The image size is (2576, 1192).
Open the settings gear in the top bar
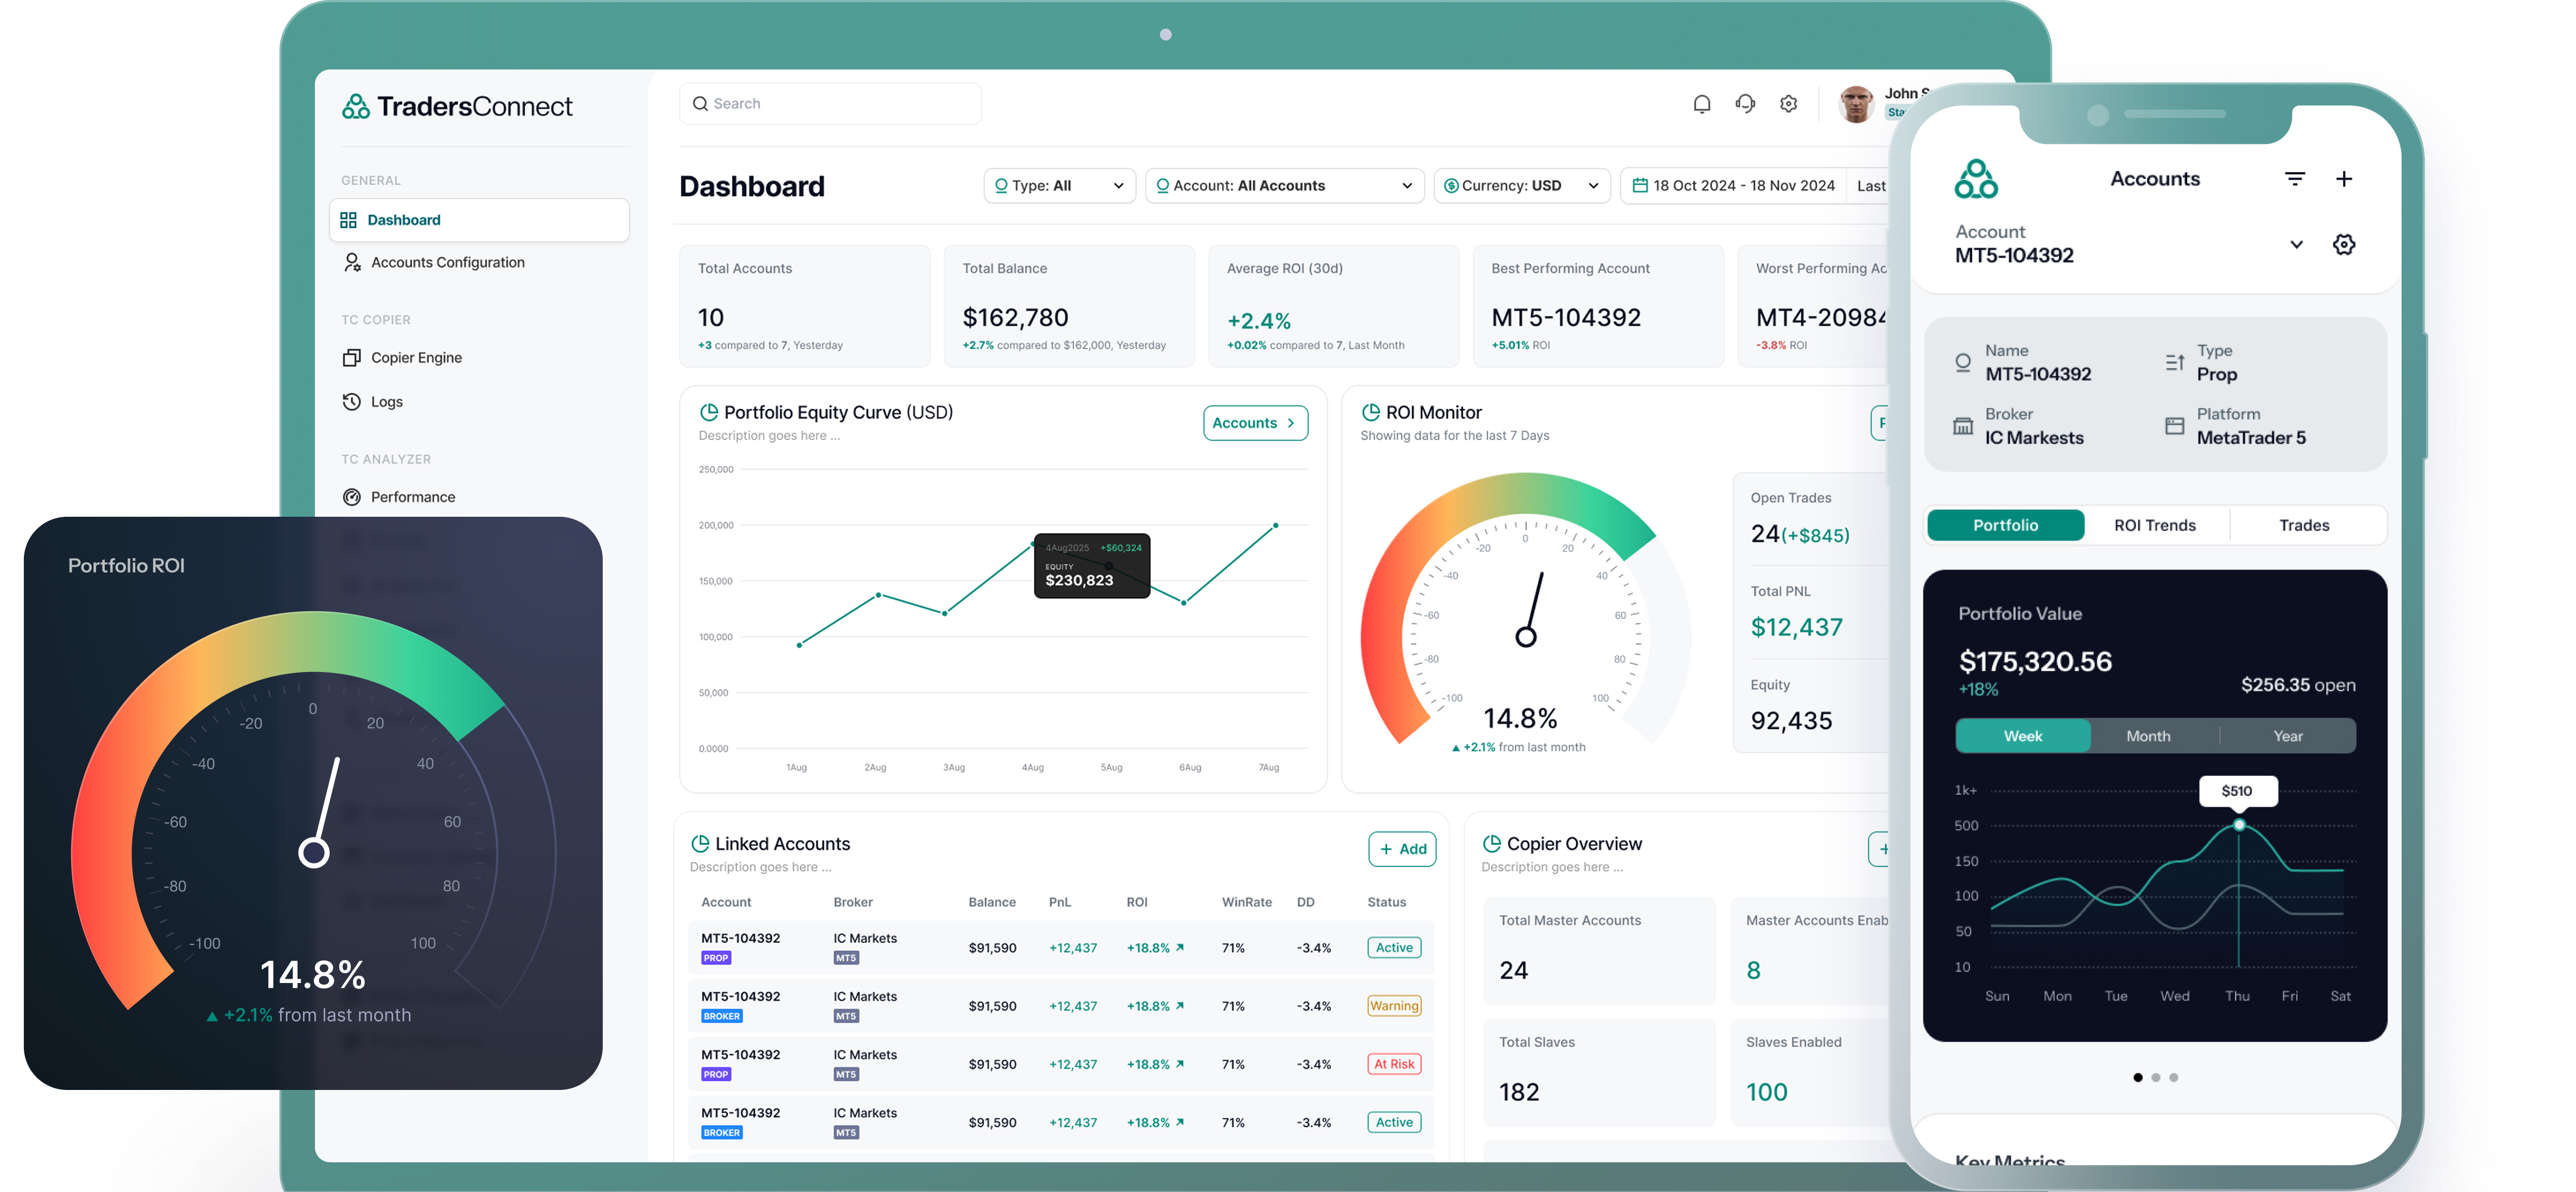[1789, 103]
